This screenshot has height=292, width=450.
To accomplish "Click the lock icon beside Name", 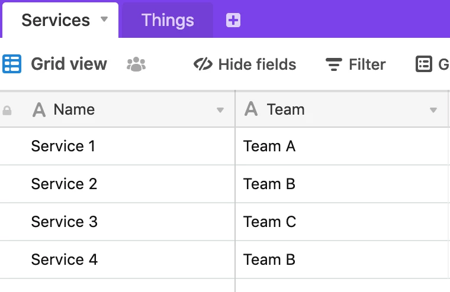I will pyautogui.click(x=7, y=111).
